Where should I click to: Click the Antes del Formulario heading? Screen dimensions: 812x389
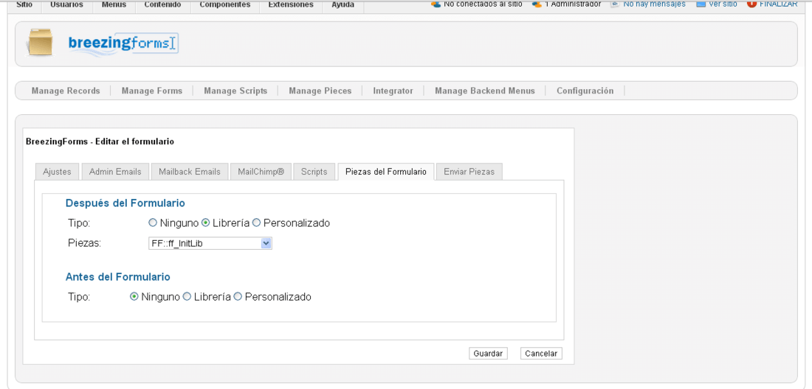tap(117, 277)
